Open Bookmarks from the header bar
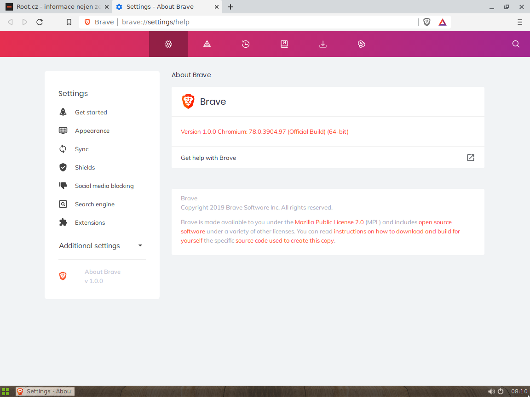The image size is (530, 397). tap(284, 44)
